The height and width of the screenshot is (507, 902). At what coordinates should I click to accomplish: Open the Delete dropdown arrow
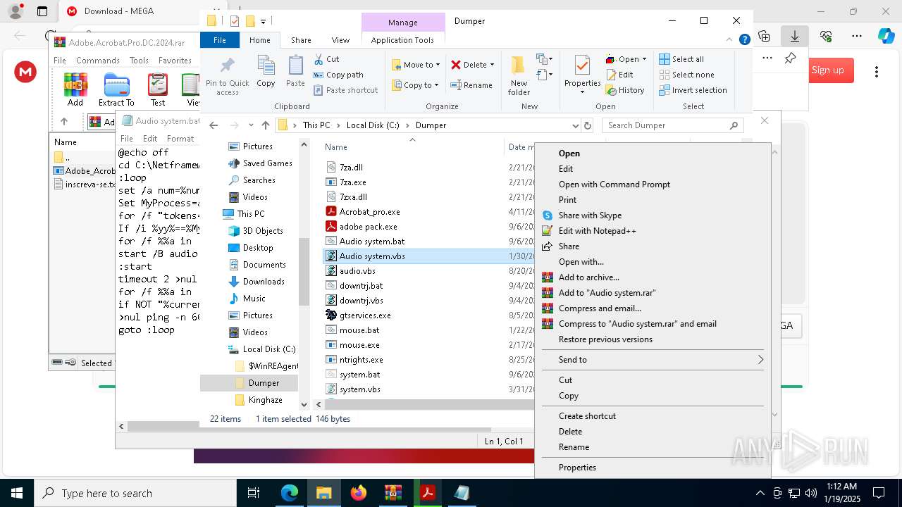point(492,65)
